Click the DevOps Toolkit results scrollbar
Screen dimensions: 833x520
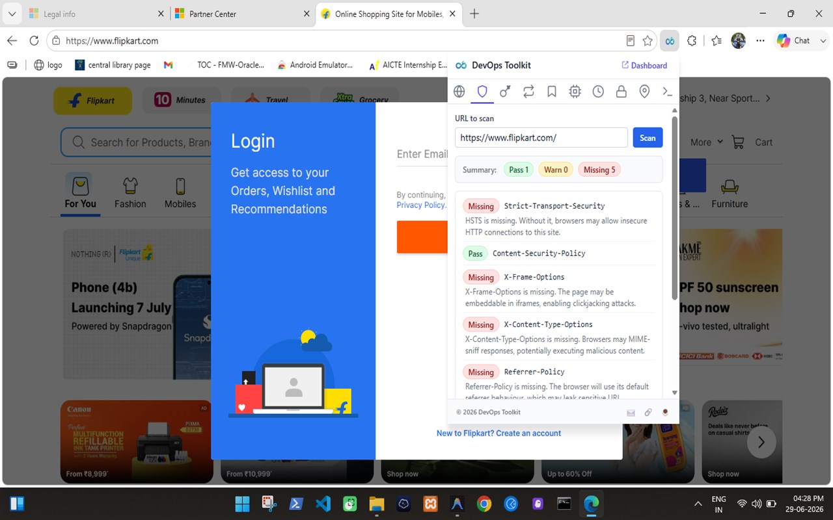tap(674, 208)
